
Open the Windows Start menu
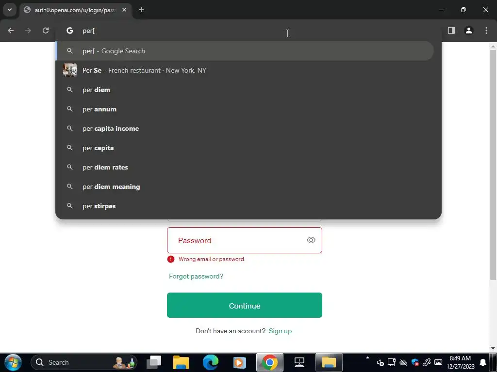[x=13, y=362]
